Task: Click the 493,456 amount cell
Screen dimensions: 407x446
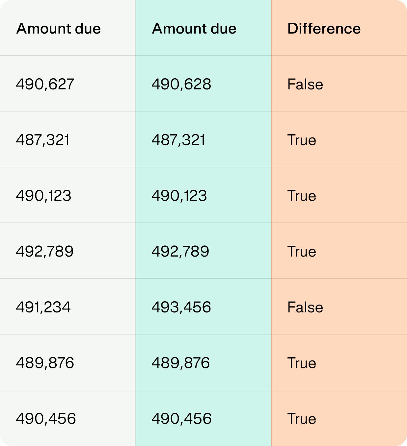Action: click(x=181, y=307)
